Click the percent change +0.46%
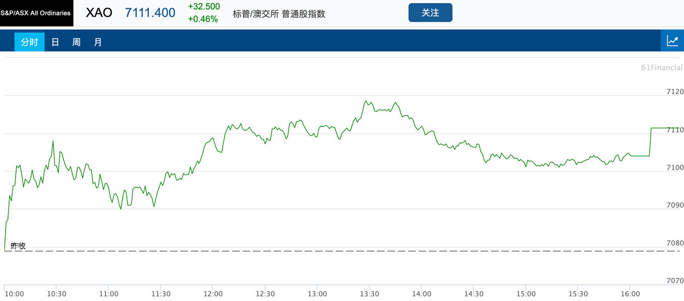Screen dimensions: 684x301 pos(203,19)
